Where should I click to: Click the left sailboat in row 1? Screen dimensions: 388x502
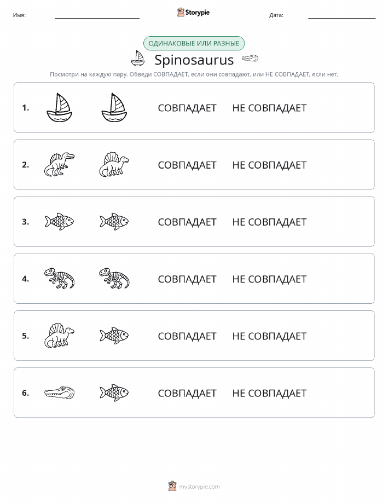point(60,107)
